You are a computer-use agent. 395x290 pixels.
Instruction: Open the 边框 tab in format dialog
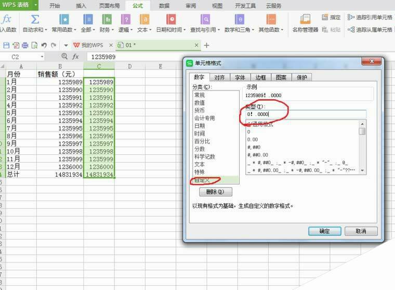tap(260, 77)
